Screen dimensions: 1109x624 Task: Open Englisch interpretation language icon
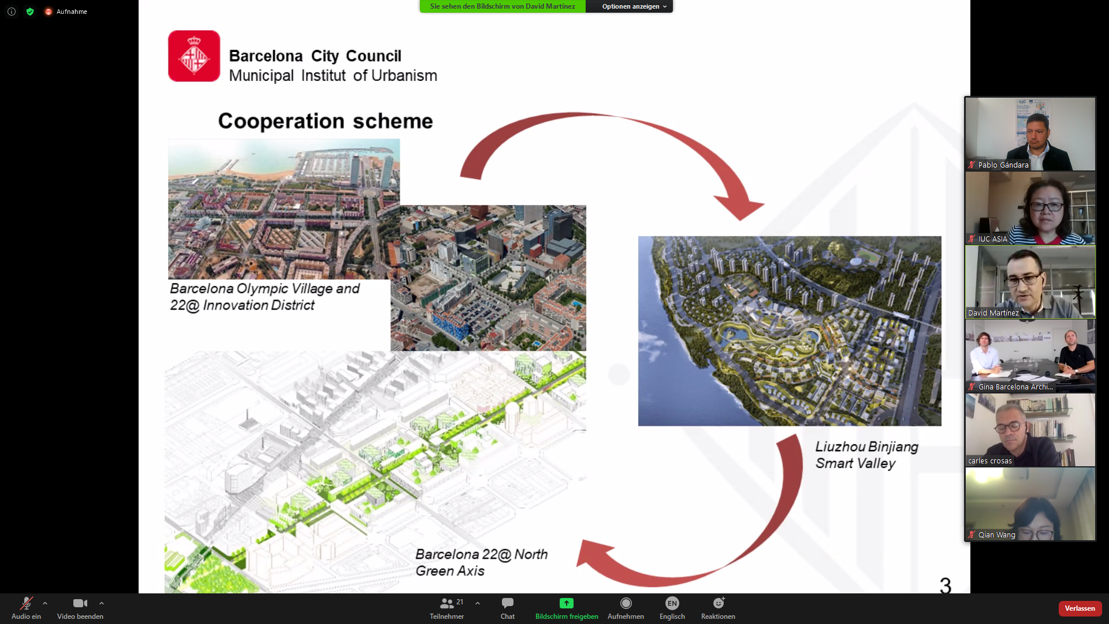tap(672, 604)
